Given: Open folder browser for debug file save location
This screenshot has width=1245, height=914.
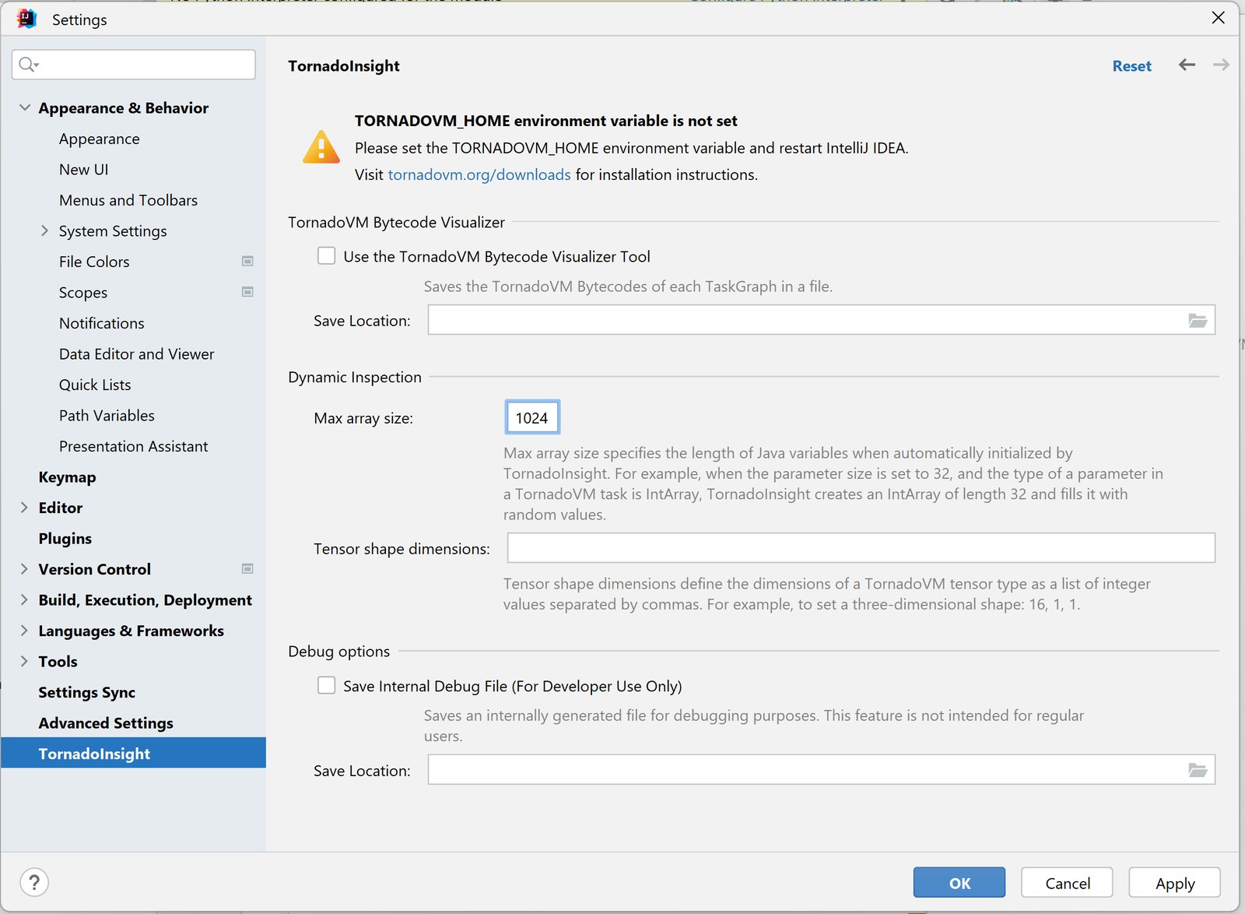Looking at the screenshot, I should 1198,770.
